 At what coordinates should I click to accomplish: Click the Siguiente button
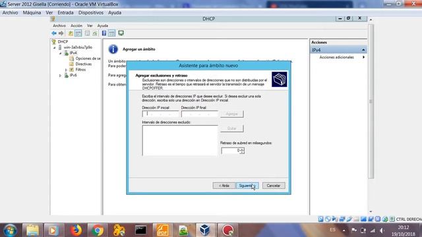click(247, 186)
